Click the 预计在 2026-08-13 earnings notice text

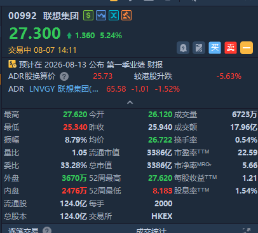[x=91, y=65]
